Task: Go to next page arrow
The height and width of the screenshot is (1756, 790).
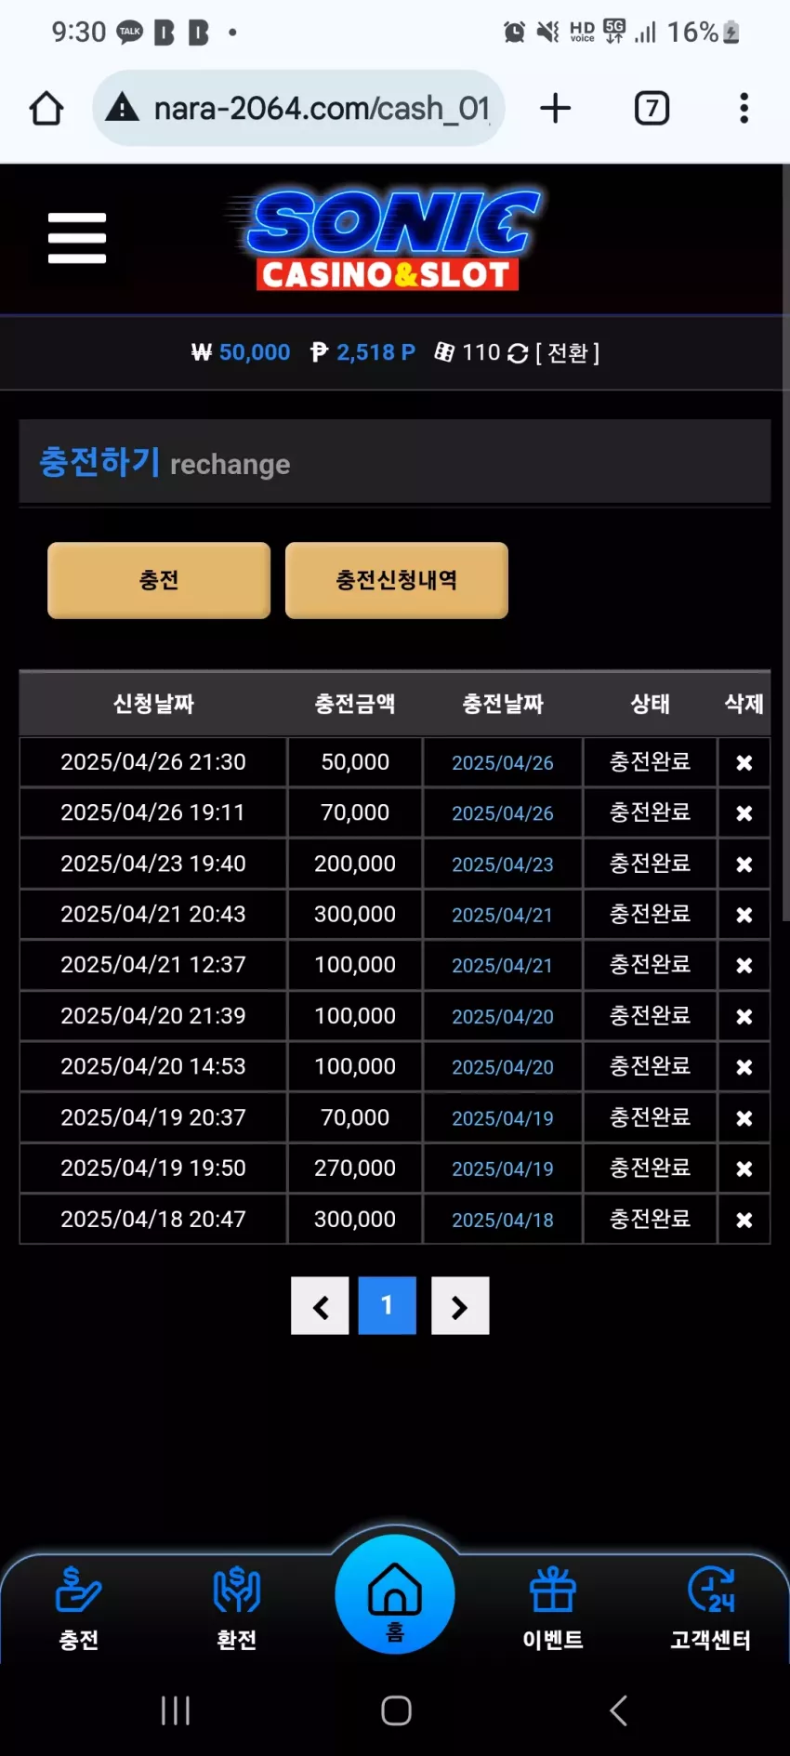Action: point(460,1306)
